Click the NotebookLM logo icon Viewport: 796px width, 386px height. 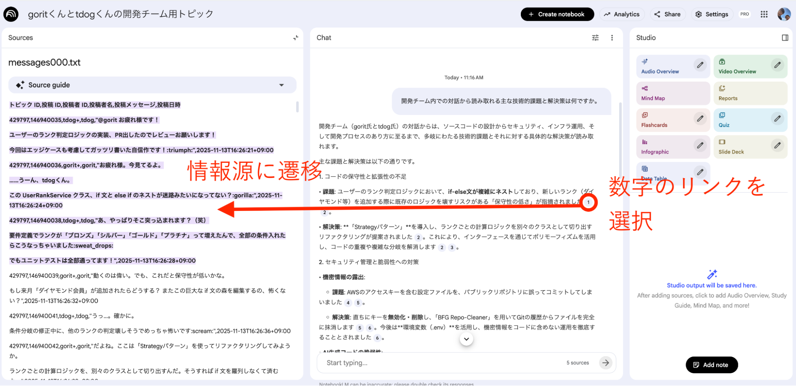click(11, 14)
